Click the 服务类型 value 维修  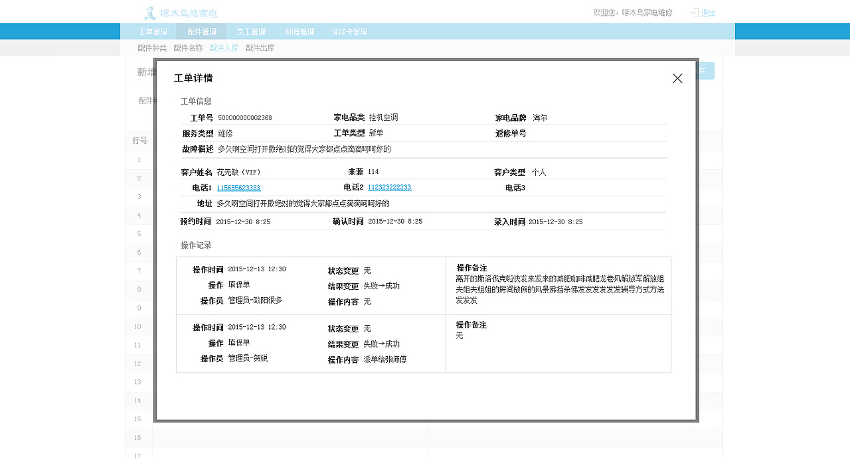pos(225,133)
